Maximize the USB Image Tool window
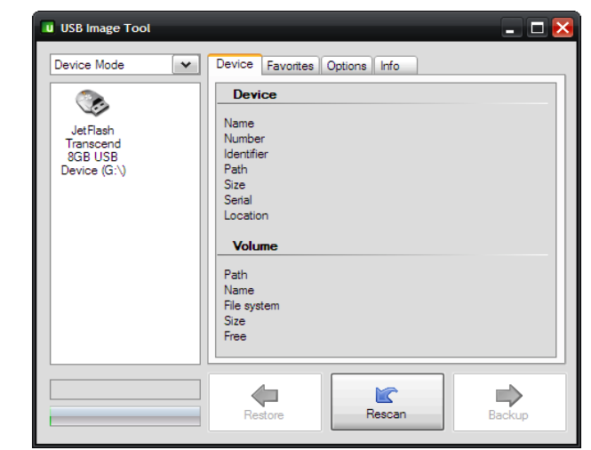Screen dimensions: 591x450 click(x=537, y=28)
